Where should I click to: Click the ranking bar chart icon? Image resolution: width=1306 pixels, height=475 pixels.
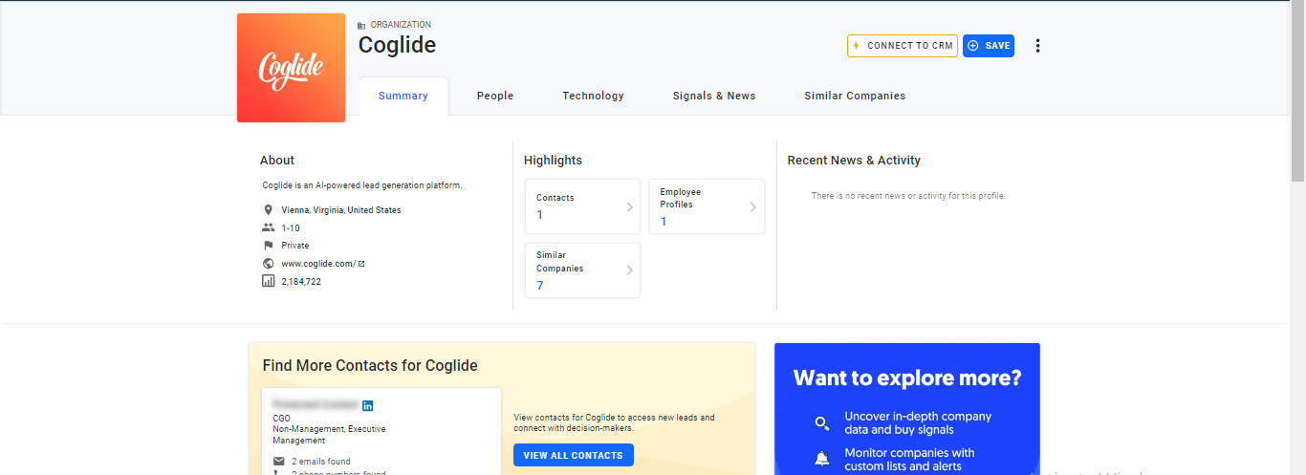(268, 281)
